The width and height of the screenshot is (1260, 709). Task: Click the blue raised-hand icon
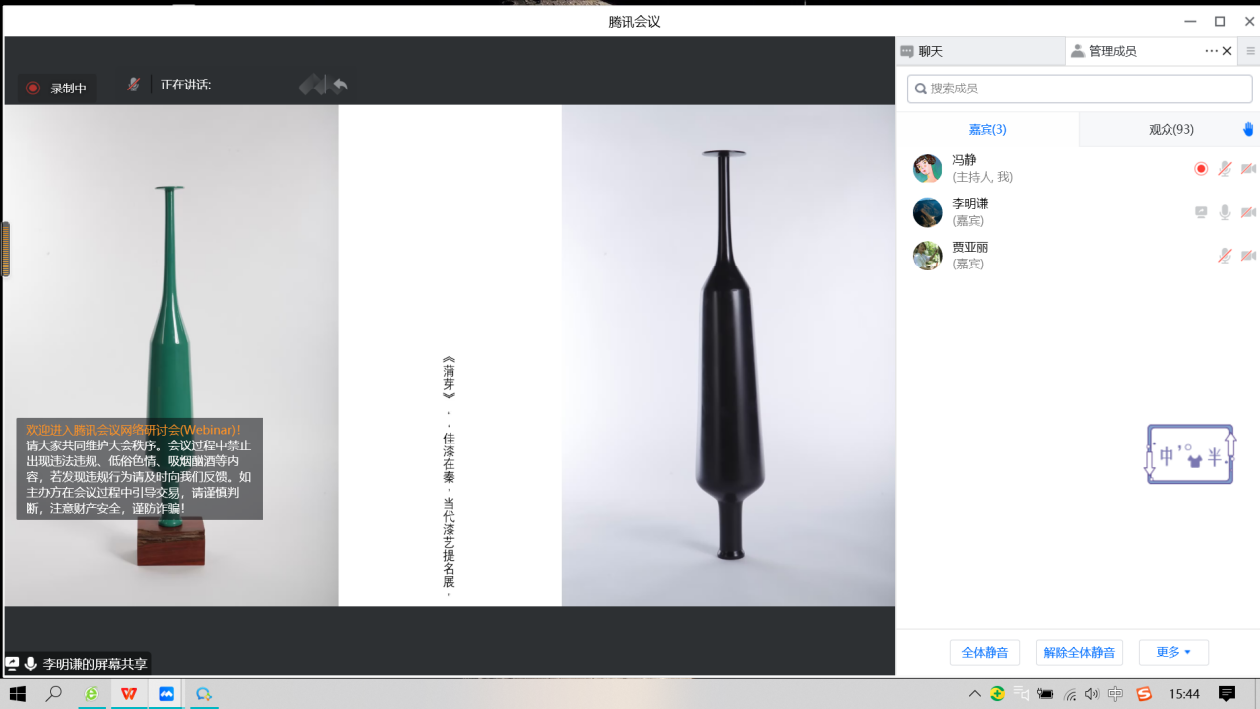pos(1248,129)
